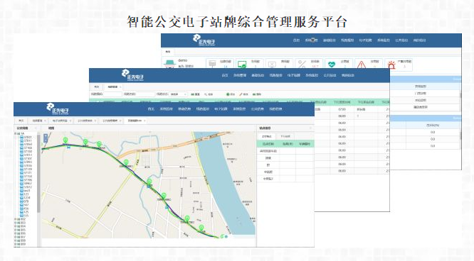Click the delete button in middle window toolbar
474x261 pixels.
pos(257,94)
